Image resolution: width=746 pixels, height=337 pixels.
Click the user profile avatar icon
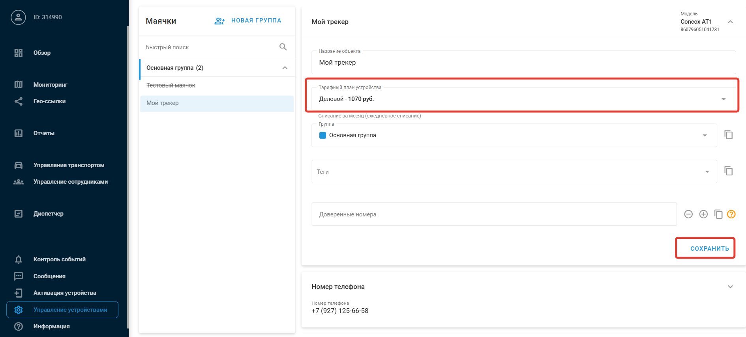pyautogui.click(x=18, y=17)
